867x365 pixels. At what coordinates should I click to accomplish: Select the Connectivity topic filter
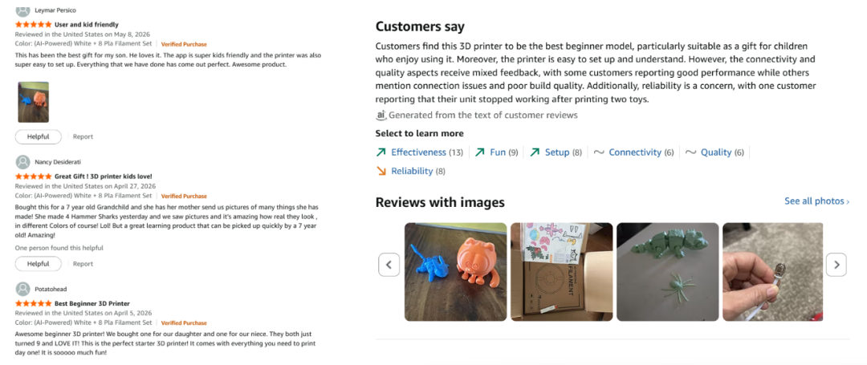[x=633, y=152]
